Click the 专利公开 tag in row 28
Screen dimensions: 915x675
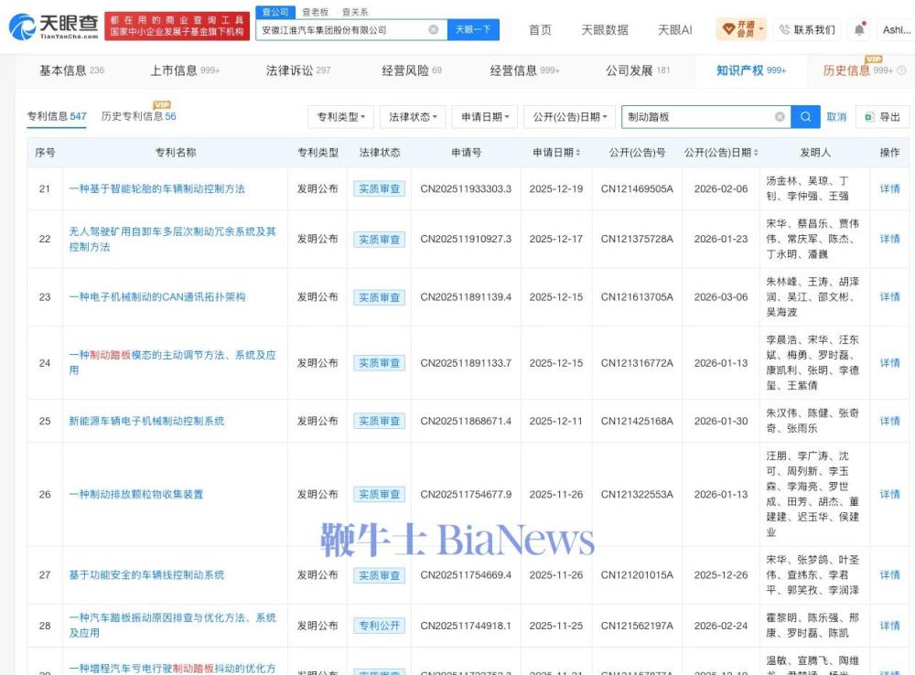click(380, 626)
